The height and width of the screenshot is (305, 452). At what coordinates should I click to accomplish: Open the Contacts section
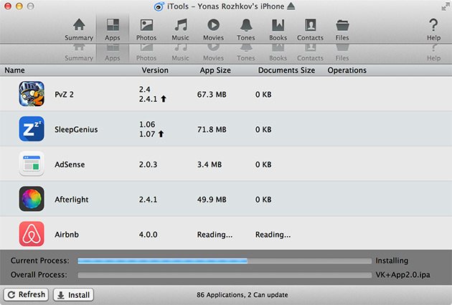coord(310,29)
